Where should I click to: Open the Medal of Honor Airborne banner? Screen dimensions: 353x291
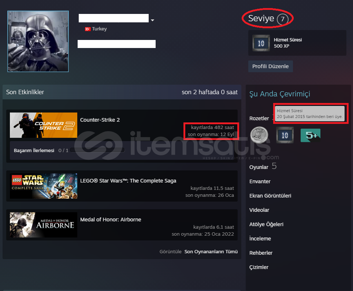pyautogui.click(x=44, y=225)
